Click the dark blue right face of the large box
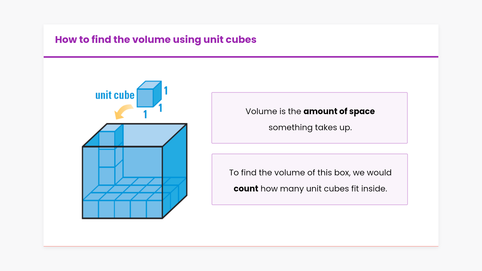The image size is (482, 271). coord(175,161)
